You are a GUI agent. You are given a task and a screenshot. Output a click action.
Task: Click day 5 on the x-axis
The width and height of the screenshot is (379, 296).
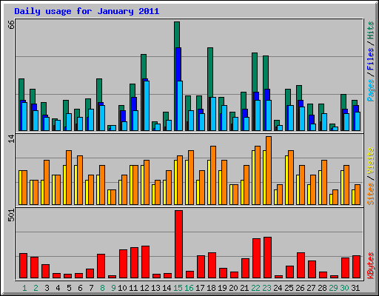click(69, 288)
